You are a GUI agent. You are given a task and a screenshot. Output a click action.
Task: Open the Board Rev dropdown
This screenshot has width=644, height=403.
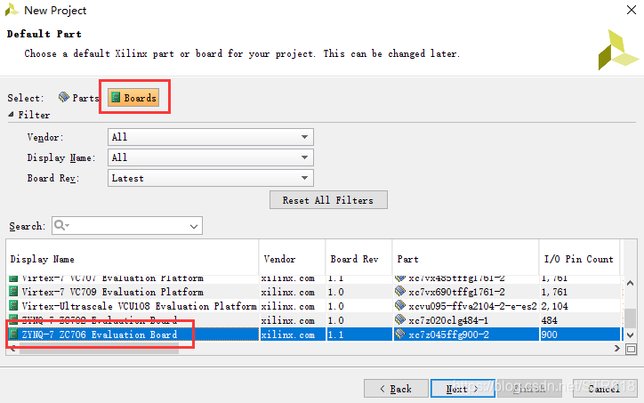[210, 178]
